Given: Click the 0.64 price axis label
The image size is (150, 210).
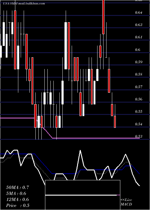Looking at the screenshot, I should [x=139, y=13].
